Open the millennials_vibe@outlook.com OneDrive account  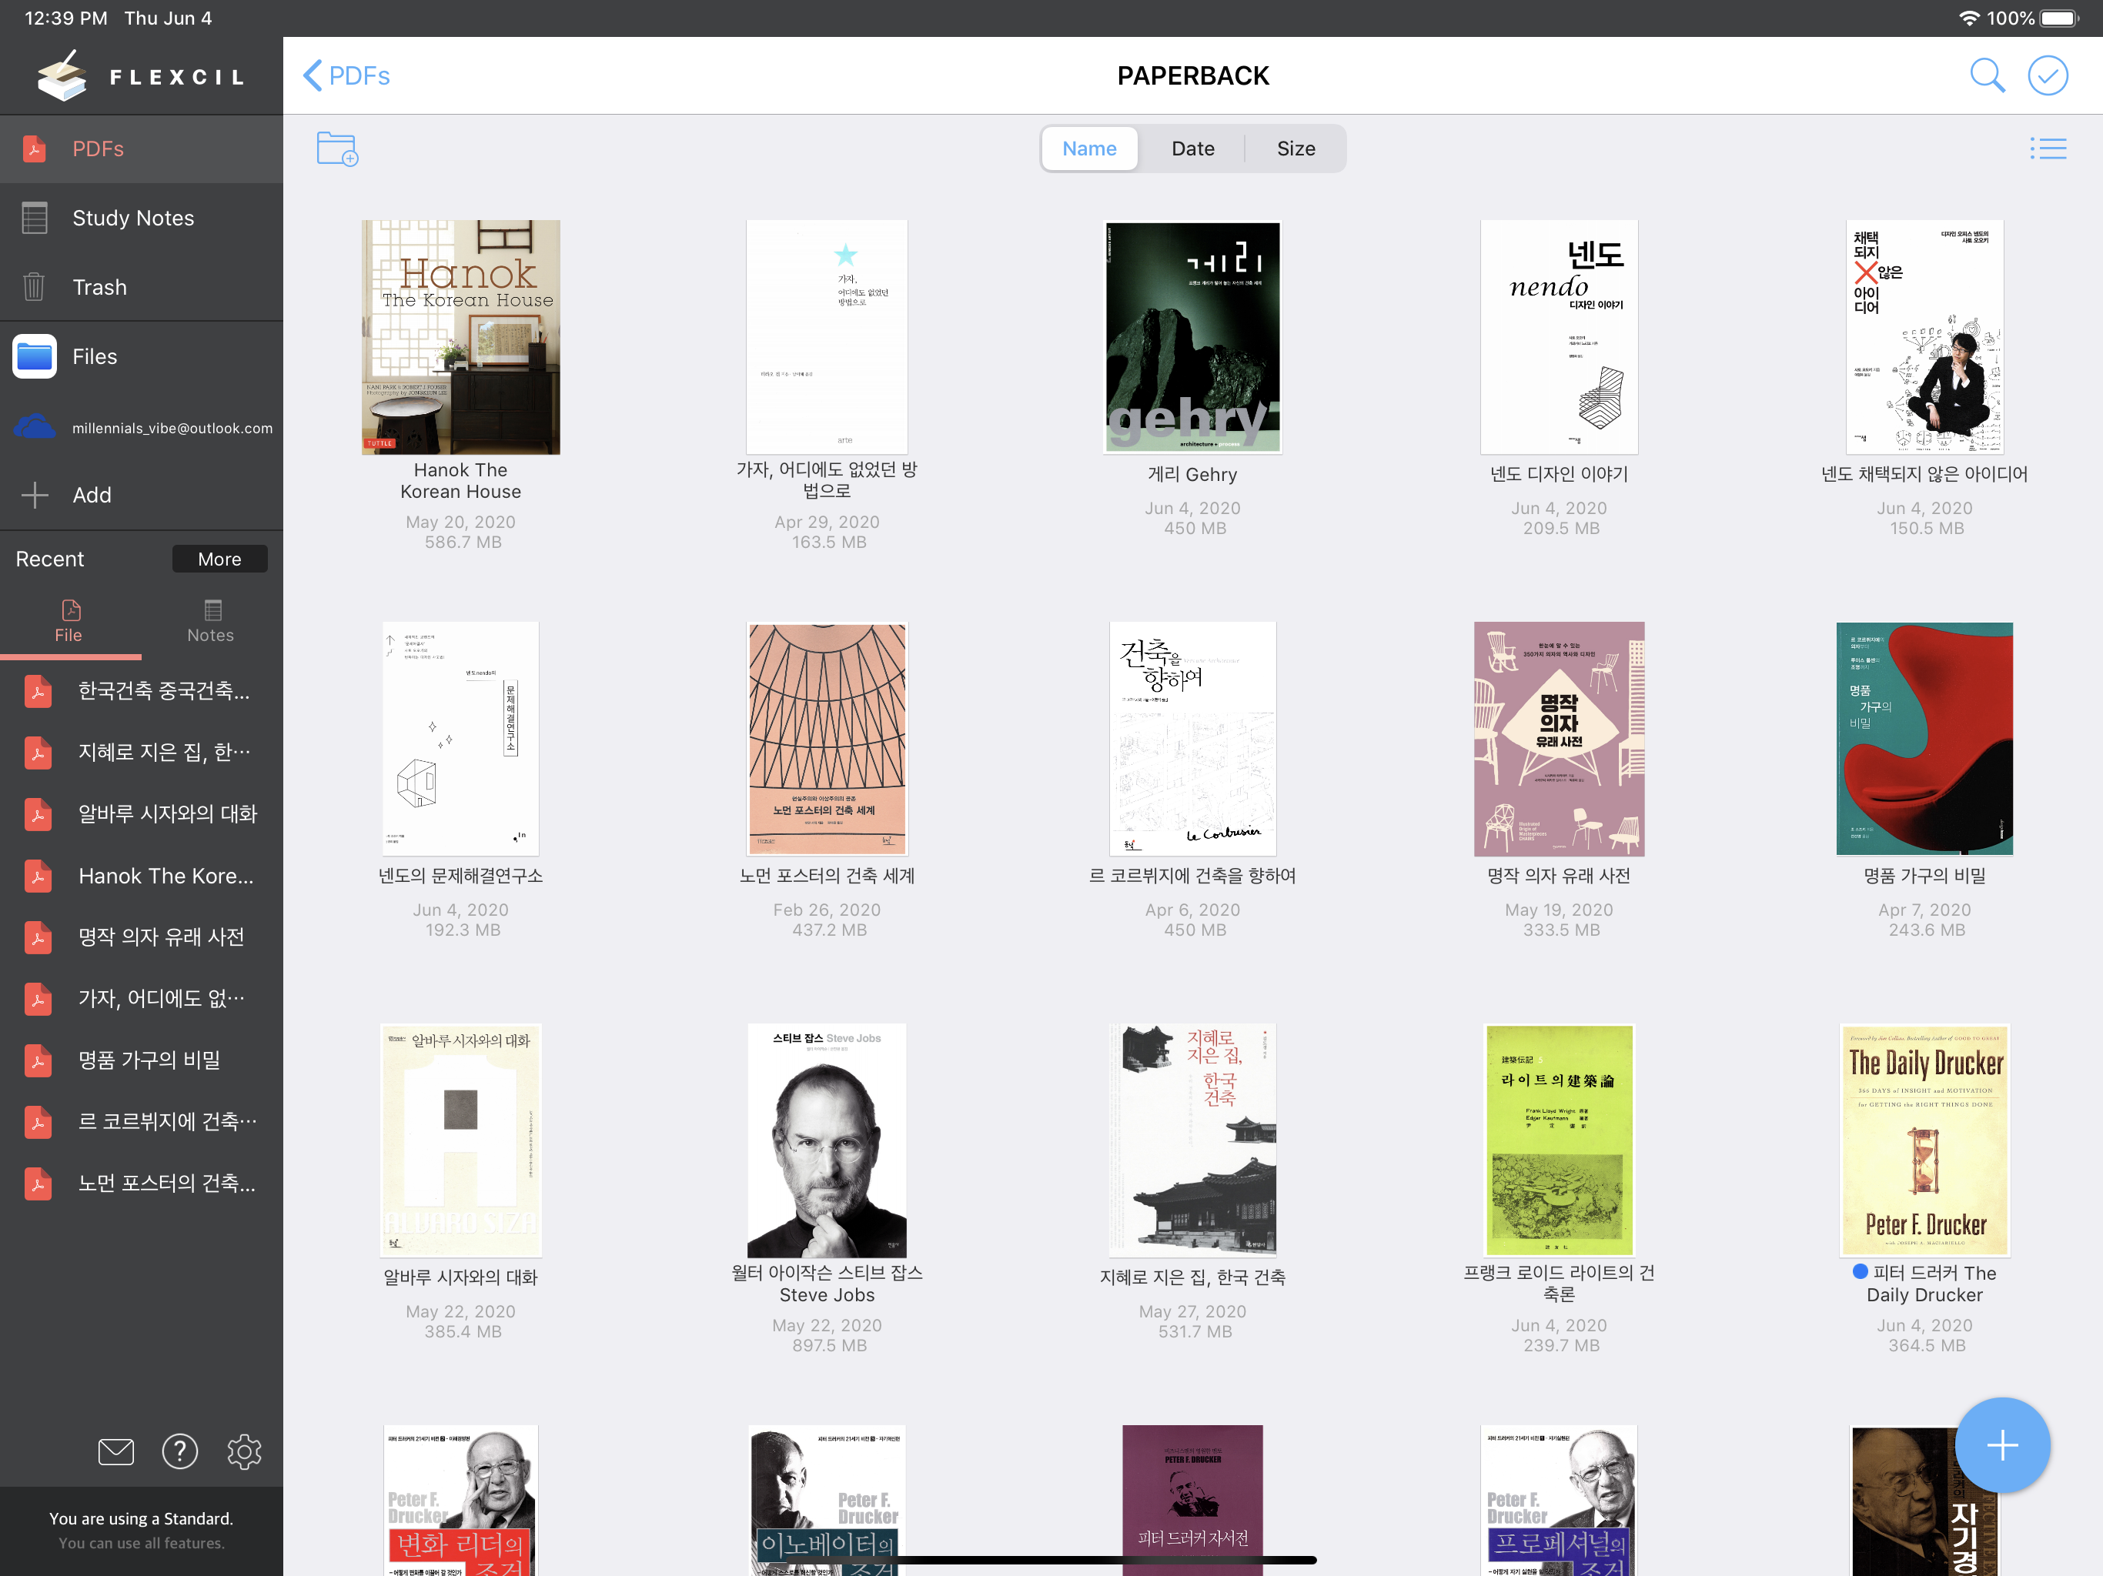point(142,428)
